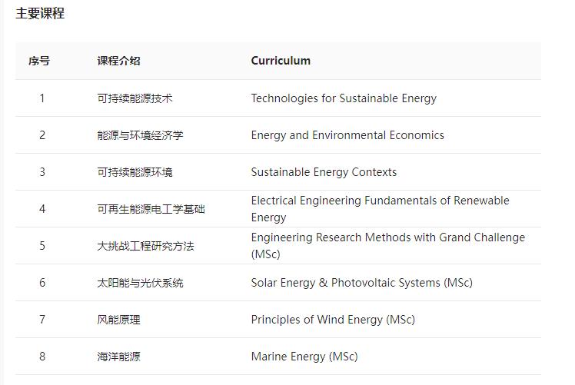Viewport: 575px width, 385px height.
Task: Click the 序号 column header
Action: pyautogui.click(x=39, y=61)
